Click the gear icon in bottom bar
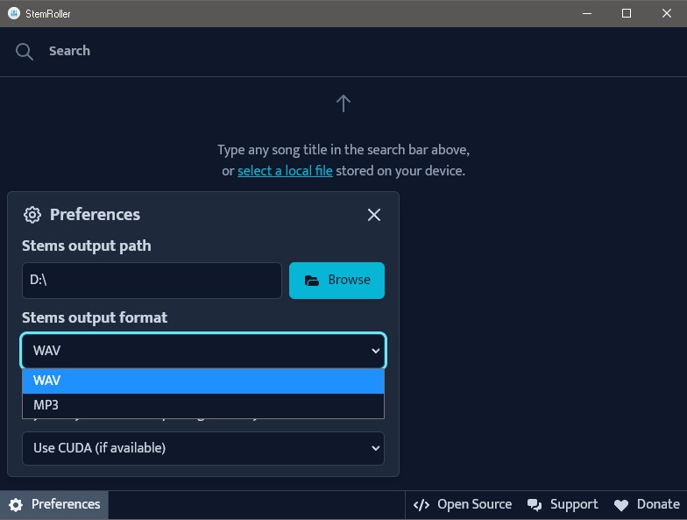Screen dimensions: 687x520 [x=16, y=505]
